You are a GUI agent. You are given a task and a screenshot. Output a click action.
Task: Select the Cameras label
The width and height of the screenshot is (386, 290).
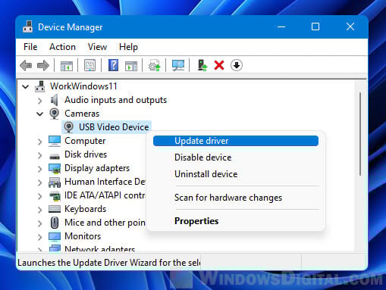[82, 114]
